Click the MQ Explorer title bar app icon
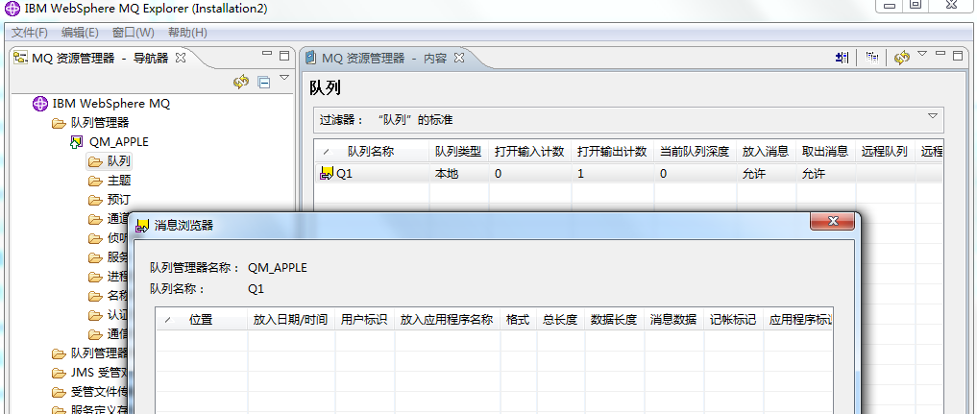Screen dimensions: 977x414 pyautogui.click(x=12, y=10)
